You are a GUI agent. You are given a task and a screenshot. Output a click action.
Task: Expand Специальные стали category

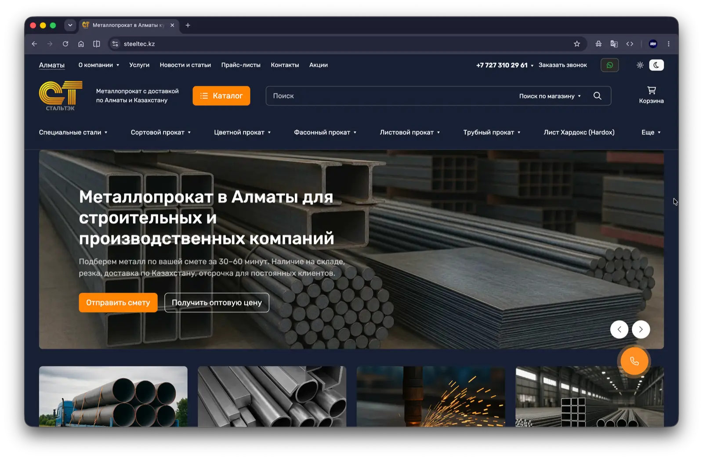[73, 132]
